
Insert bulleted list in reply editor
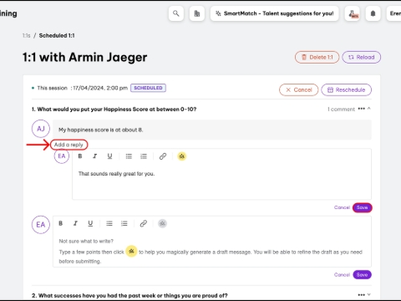tap(129, 156)
